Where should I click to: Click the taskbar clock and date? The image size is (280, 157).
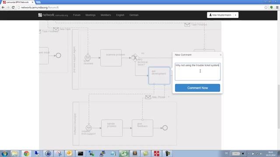click(270, 154)
